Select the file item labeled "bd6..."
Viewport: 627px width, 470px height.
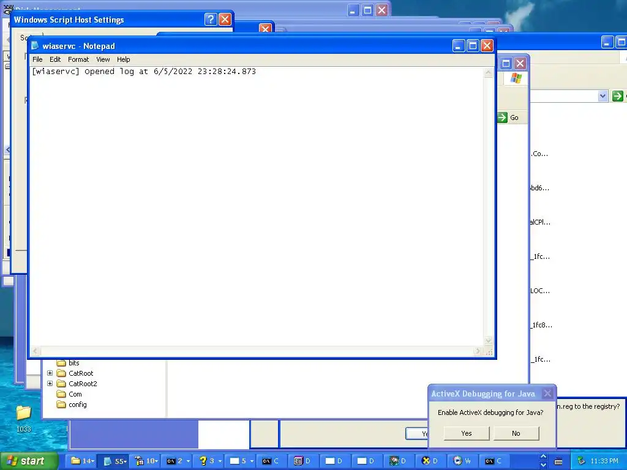pyautogui.click(x=539, y=188)
